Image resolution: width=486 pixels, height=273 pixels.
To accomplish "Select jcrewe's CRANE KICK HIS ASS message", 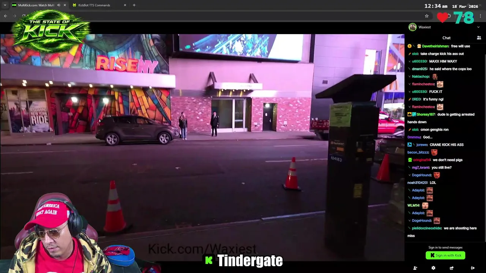I will pyautogui.click(x=447, y=145).
